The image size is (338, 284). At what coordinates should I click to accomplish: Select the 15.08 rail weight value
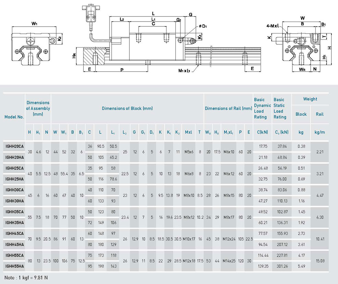coord(320,261)
